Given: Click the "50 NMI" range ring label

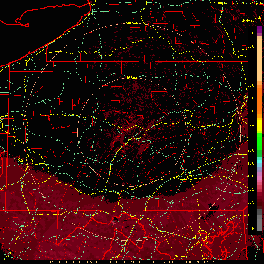Looking at the screenshot, I should click(x=132, y=77).
